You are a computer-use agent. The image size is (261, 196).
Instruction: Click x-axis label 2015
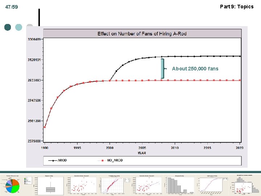[207, 148]
